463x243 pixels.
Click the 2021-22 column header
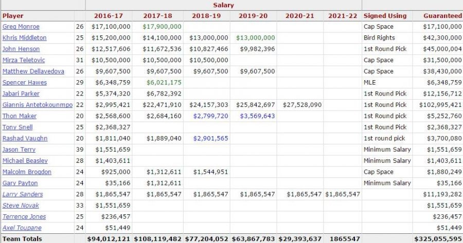click(x=343, y=16)
